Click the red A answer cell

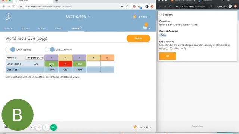65,64
